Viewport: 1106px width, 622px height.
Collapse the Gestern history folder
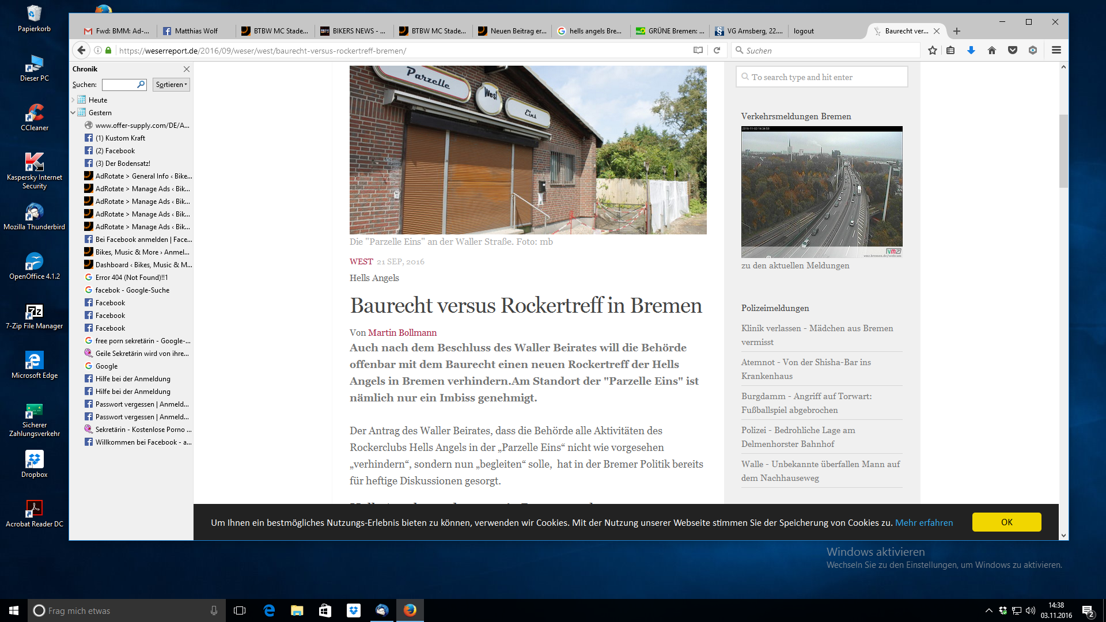point(73,113)
